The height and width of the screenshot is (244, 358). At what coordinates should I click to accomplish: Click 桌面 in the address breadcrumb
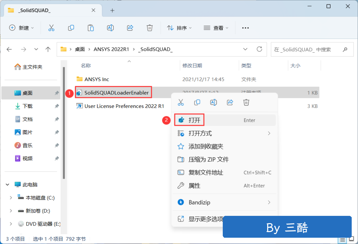(x=80, y=49)
